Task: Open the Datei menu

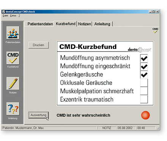Action: 5,16
